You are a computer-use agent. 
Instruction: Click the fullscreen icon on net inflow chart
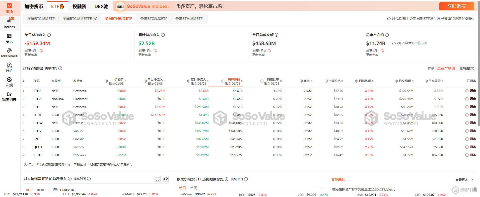[158, 179]
